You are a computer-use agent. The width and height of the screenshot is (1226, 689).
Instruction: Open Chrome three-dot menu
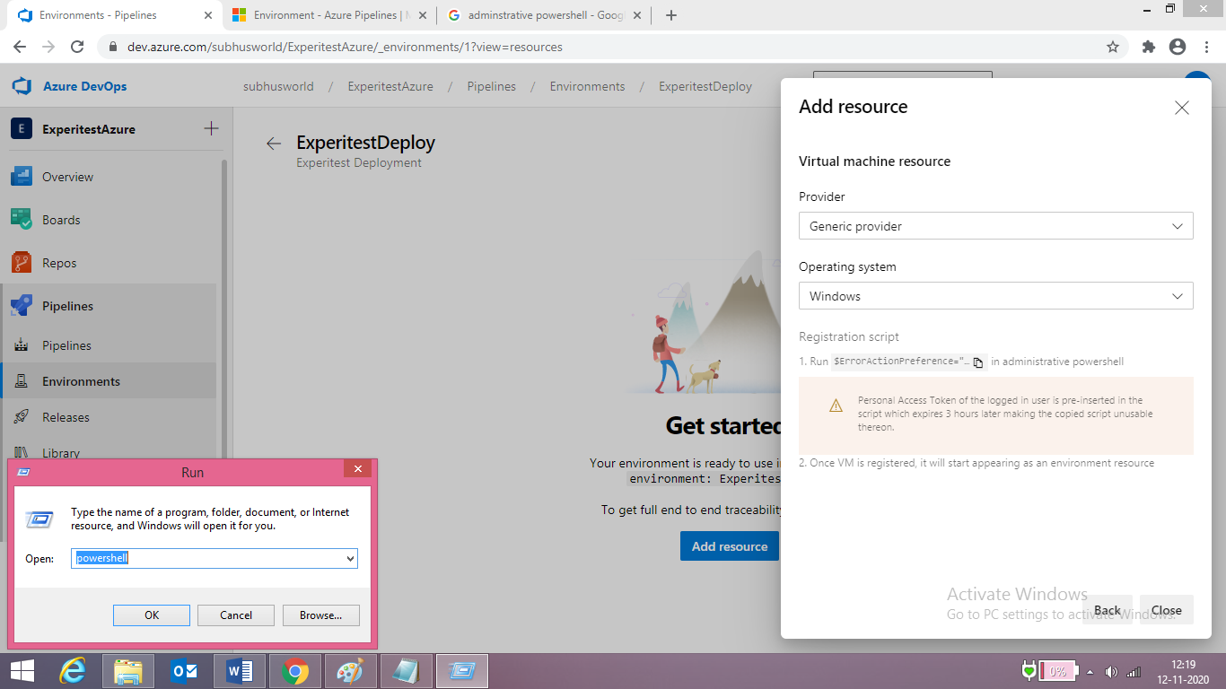(x=1205, y=47)
